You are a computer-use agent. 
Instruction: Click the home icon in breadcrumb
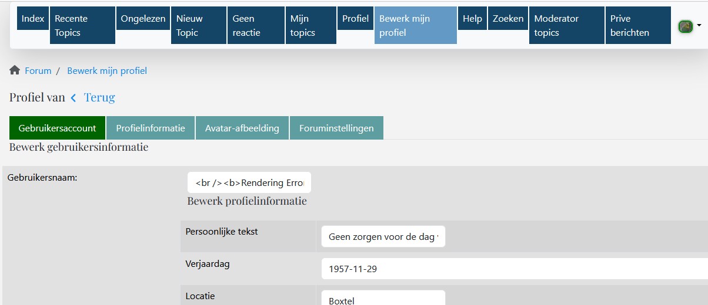[15, 71]
